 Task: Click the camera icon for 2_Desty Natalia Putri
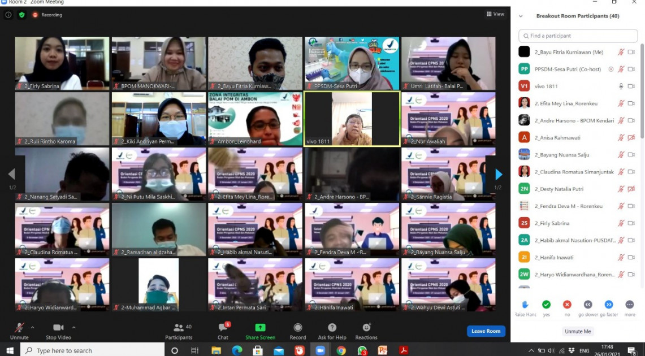(631, 189)
